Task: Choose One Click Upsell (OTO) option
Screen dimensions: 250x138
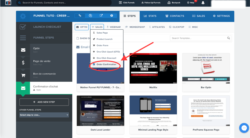Action: click(x=107, y=52)
